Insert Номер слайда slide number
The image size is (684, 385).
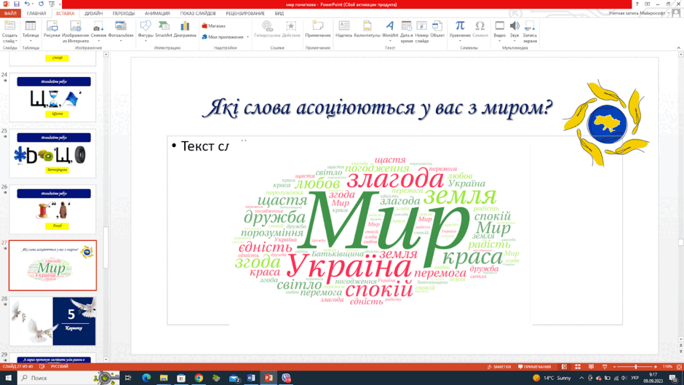[422, 31]
